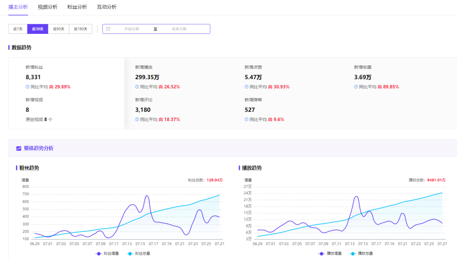Click the help icon beside 新增点赞 同比平均
This screenshot has width=457, height=259.
coord(246,87)
